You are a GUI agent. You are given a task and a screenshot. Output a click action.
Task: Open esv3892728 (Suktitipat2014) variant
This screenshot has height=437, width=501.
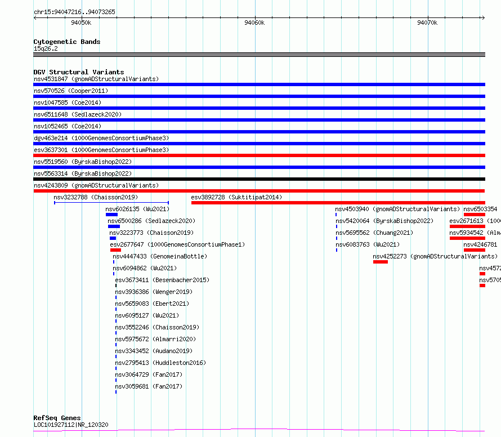[236, 197]
